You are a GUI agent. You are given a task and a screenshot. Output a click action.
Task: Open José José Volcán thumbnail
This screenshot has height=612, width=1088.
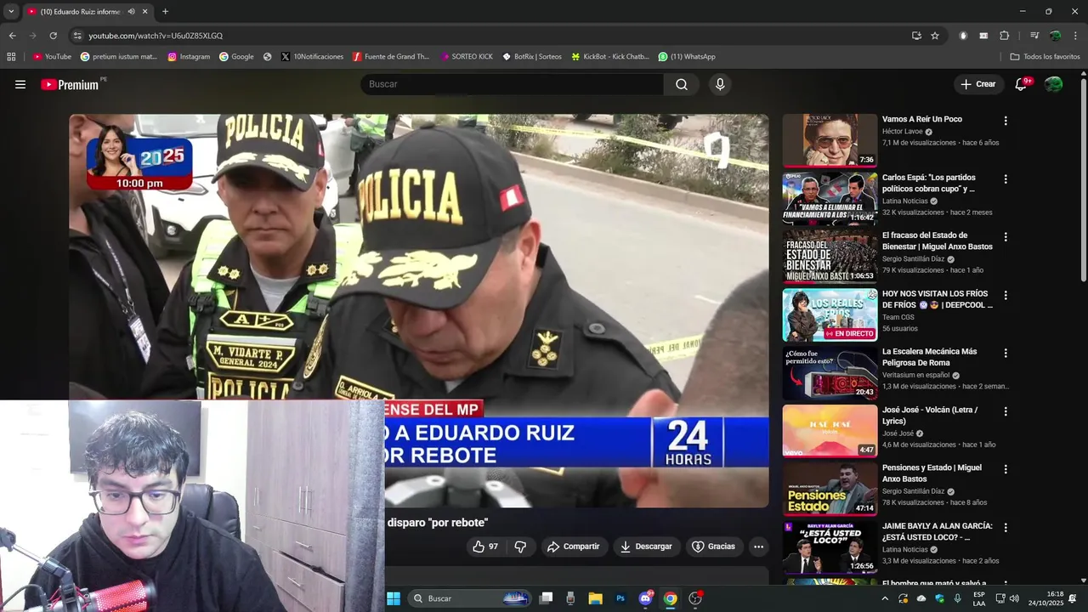830,431
